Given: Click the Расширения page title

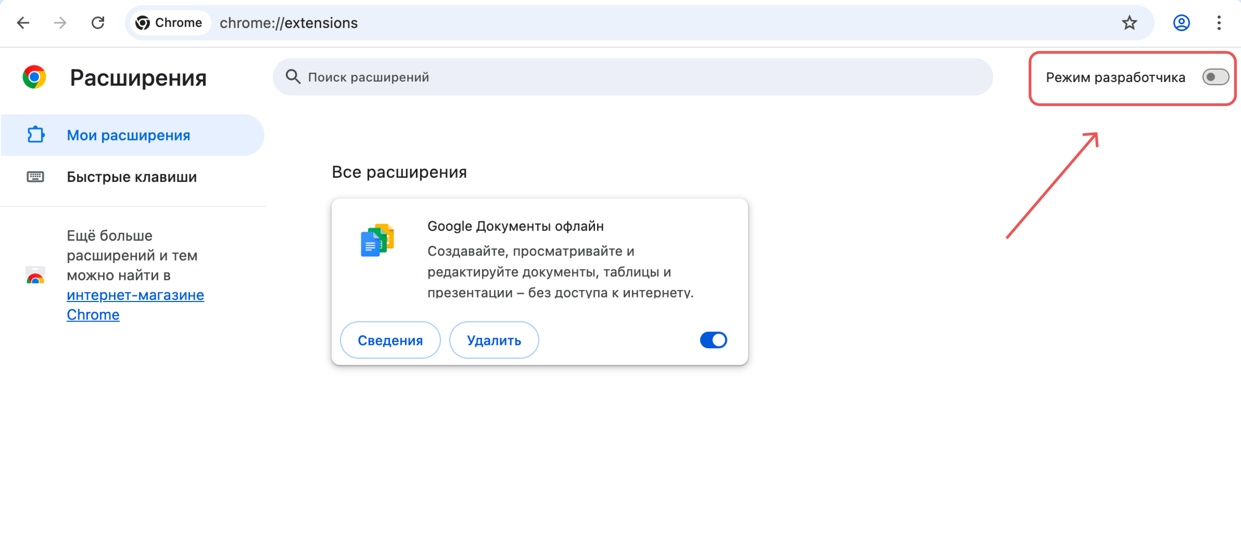Looking at the screenshot, I should tap(138, 77).
